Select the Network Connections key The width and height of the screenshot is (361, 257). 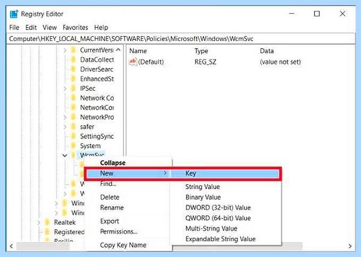click(x=97, y=98)
